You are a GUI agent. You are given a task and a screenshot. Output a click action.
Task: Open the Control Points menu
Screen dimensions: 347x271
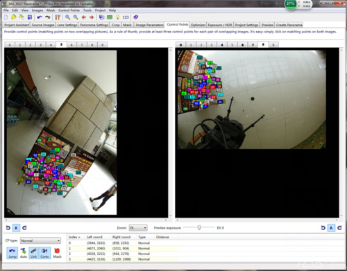[x=69, y=10]
